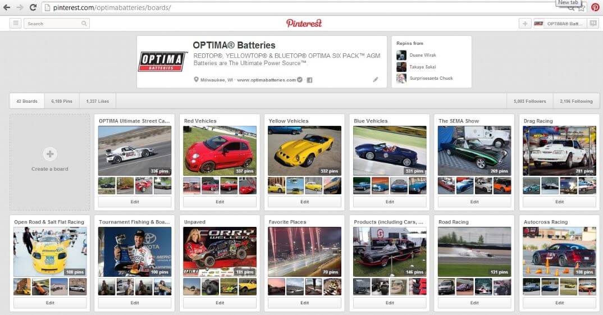Open the Autocross Racing cover image
The height and width of the screenshot is (315, 603).
(x=560, y=252)
